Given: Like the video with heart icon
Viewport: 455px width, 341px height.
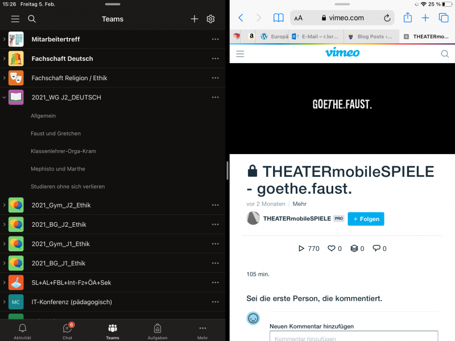Looking at the screenshot, I should tap(331, 248).
